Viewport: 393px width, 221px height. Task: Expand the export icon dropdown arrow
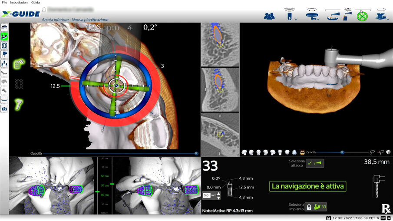tap(388, 19)
